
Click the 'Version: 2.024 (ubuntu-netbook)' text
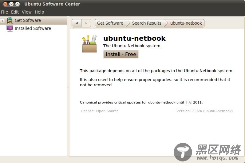click(x=204, y=111)
